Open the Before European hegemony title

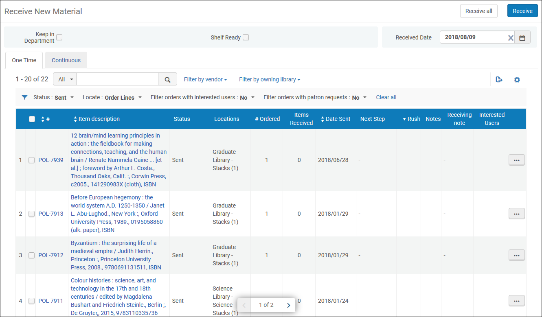click(x=118, y=214)
